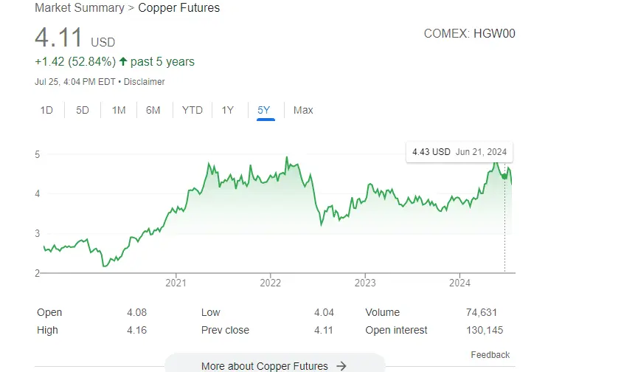Switch chart to 6M range
Screen dimensions: 621x372
click(x=153, y=110)
